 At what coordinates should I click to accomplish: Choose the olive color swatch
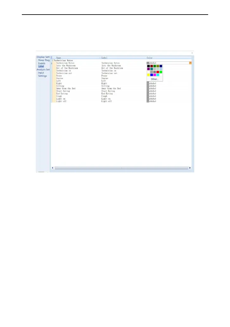coord(158,66)
